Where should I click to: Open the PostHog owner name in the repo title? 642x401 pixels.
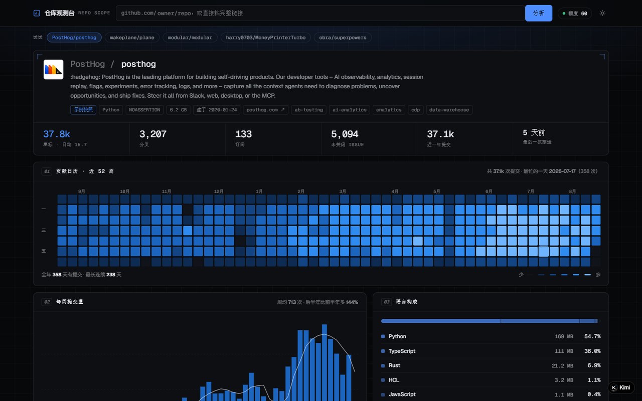coord(88,64)
